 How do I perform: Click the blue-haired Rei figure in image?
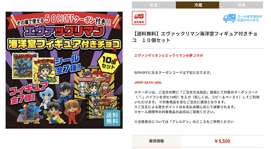(44, 98)
